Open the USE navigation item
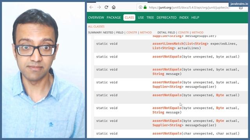The height and width of the screenshot is (140, 250). coord(141,17)
